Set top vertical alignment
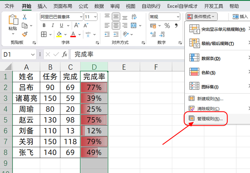Screen dimensions: 250x173 107,16
